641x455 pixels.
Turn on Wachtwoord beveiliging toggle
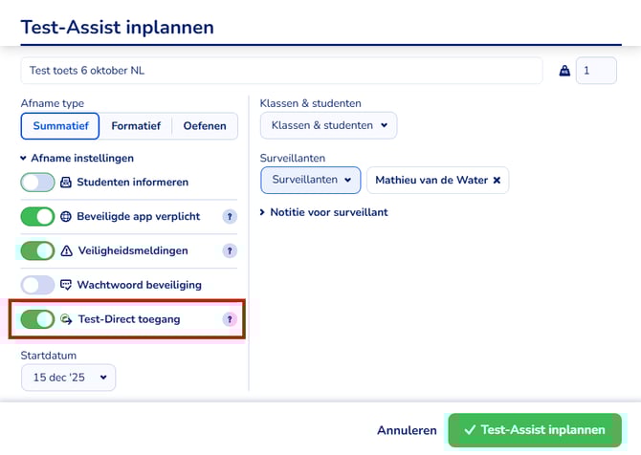coord(38,285)
